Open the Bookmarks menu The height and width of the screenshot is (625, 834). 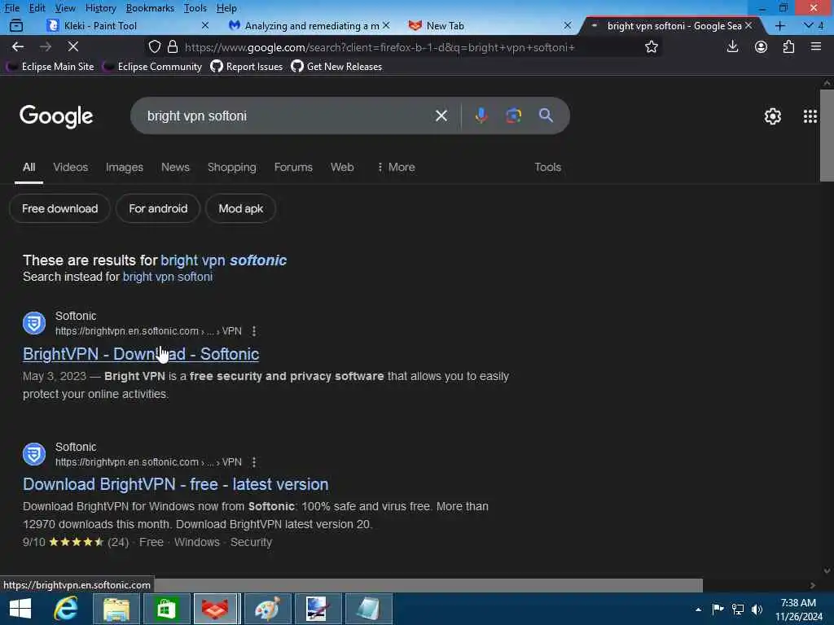150,8
